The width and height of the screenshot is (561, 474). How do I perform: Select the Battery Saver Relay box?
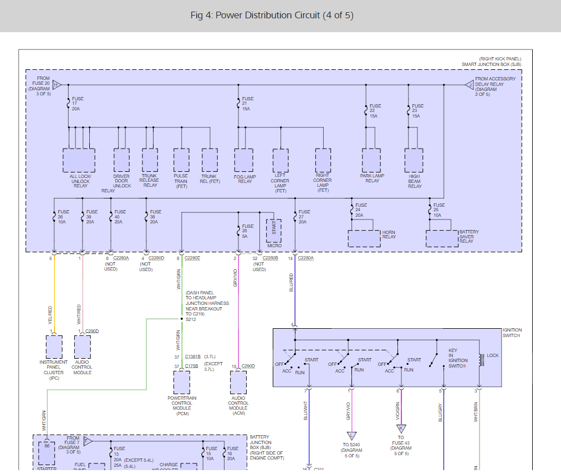(442, 238)
